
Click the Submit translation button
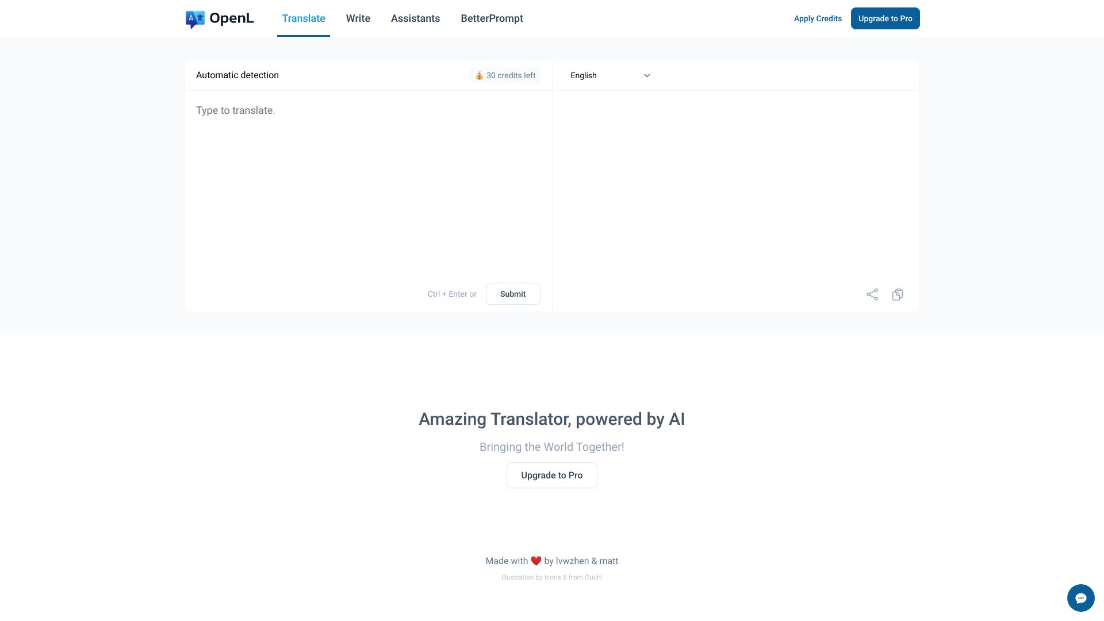[512, 293]
